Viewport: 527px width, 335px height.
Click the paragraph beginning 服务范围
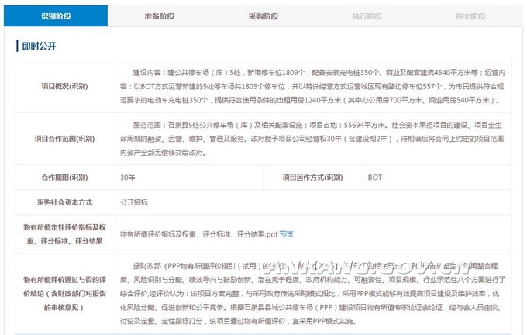coord(312,139)
